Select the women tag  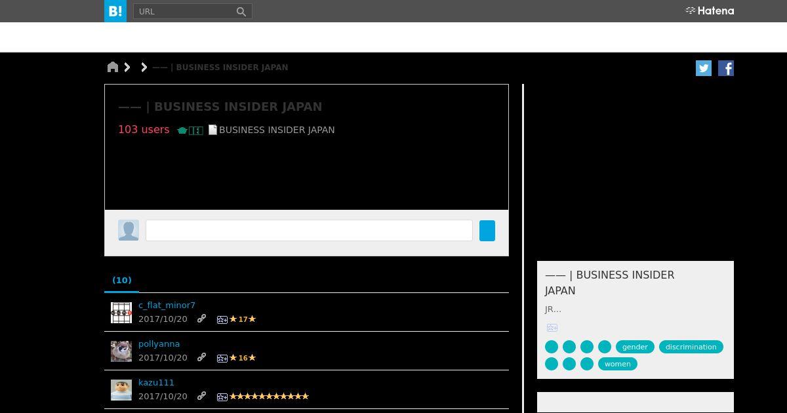pyautogui.click(x=618, y=364)
